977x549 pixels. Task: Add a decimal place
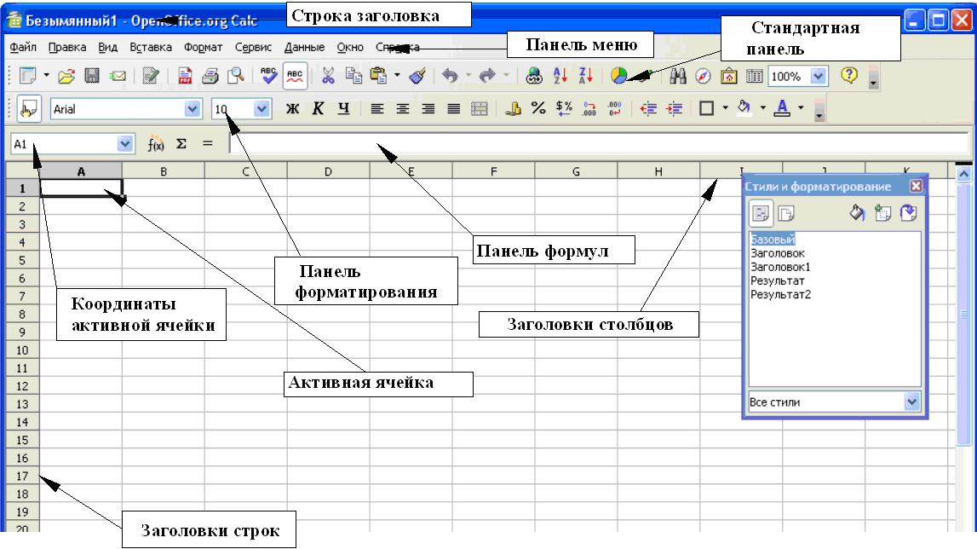[589, 109]
